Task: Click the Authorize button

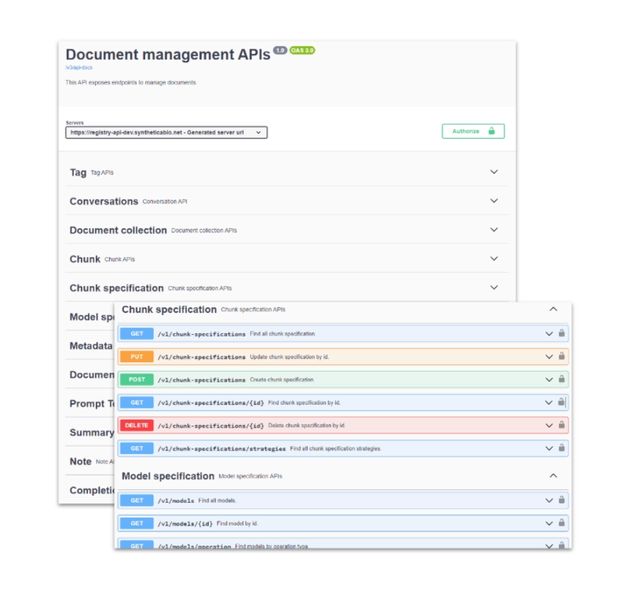Action: [x=469, y=131]
